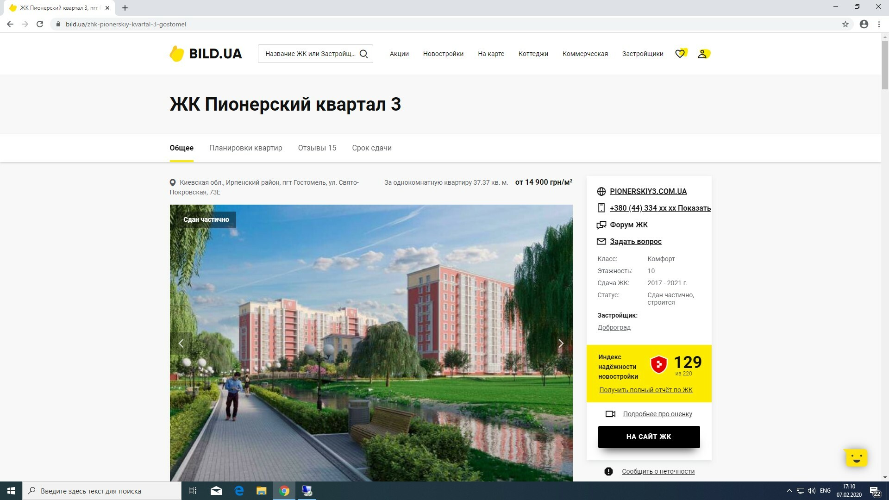The height and width of the screenshot is (500, 889).
Task: Click the ЖК name search field
Action: (x=309, y=54)
